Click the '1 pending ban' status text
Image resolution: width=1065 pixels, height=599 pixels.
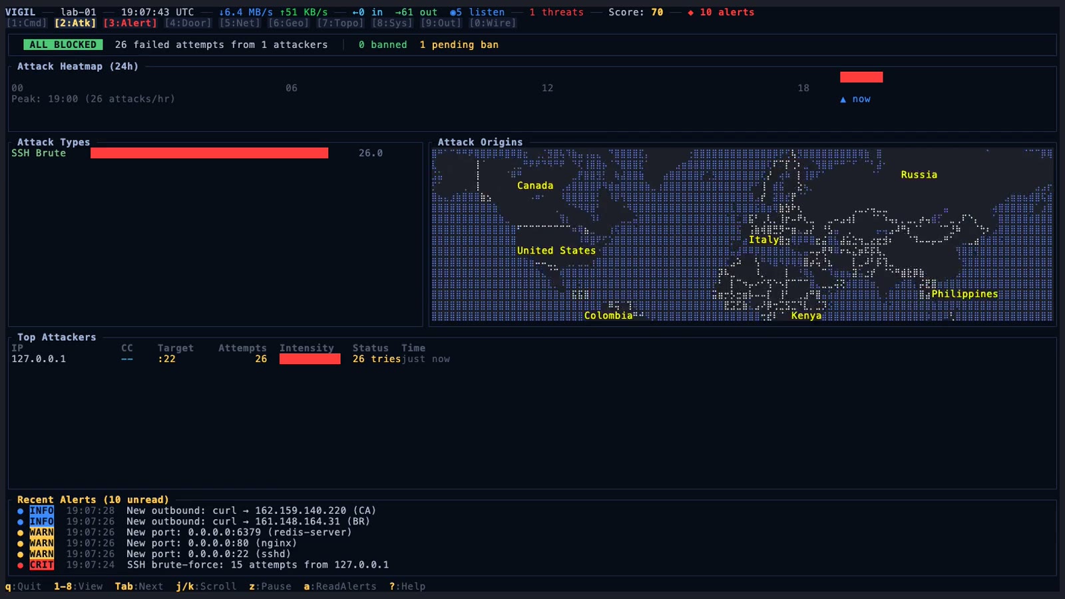click(x=459, y=45)
